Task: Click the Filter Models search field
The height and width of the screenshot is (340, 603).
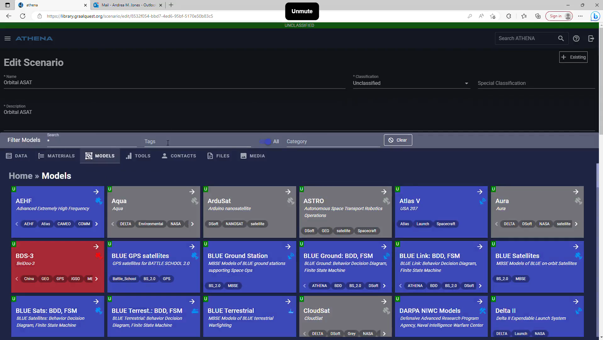Action: (x=92, y=141)
